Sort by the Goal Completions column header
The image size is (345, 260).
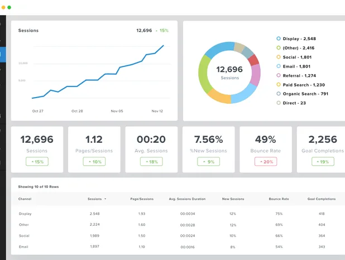coord(322,199)
